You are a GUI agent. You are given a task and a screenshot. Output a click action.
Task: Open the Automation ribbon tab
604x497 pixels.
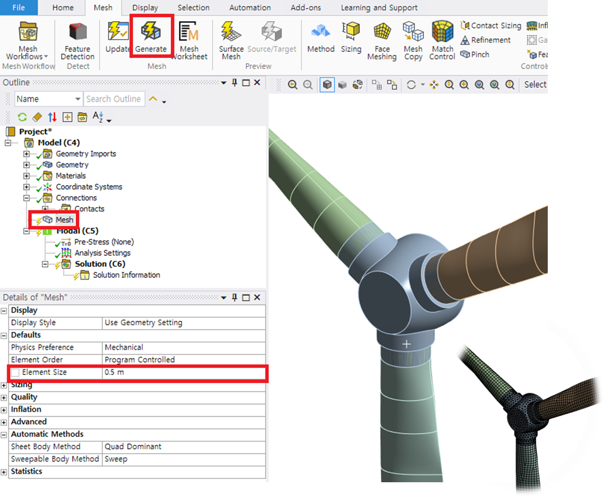tap(250, 8)
